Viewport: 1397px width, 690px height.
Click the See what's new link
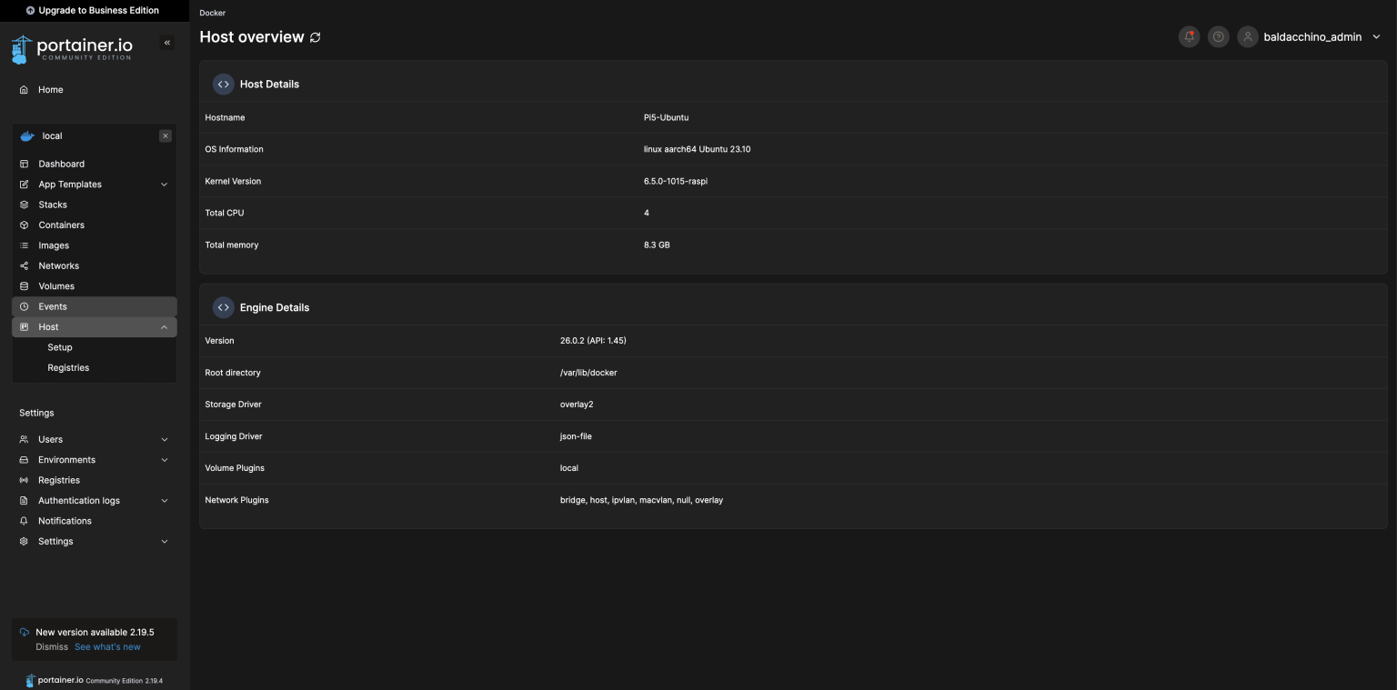pos(107,647)
